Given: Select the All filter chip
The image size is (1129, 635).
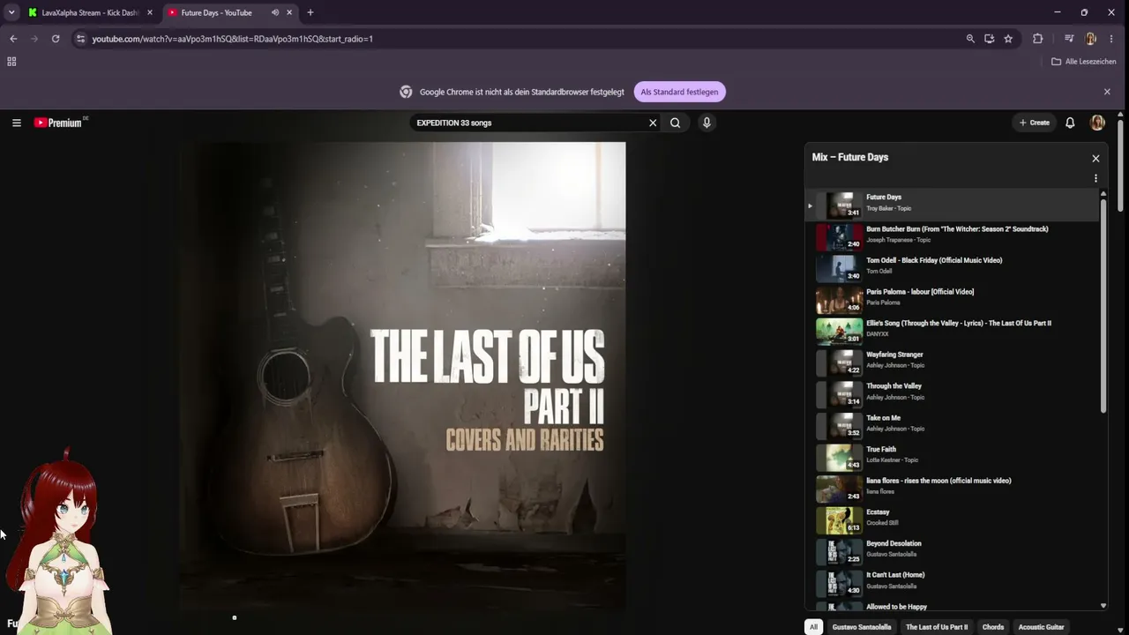Looking at the screenshot, I should coord(813,627).
